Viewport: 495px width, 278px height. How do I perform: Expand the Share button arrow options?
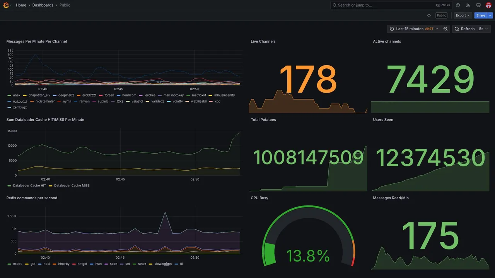490,15
